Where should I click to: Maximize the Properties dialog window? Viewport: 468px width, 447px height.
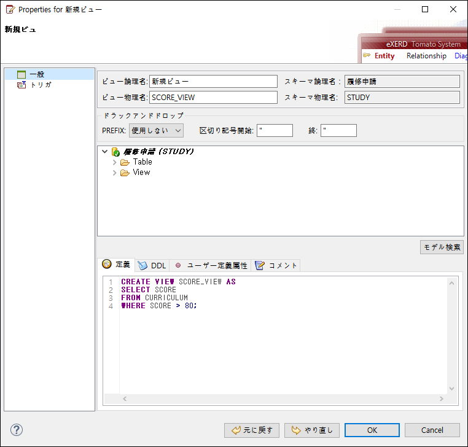coord(425,9)
